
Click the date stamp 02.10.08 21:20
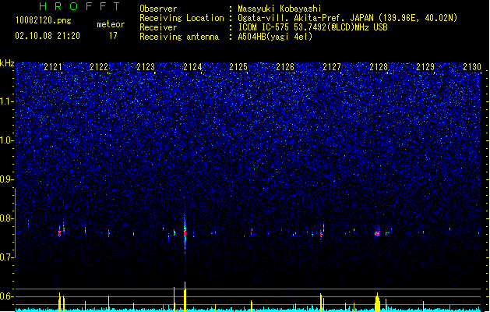pos(48,36)
